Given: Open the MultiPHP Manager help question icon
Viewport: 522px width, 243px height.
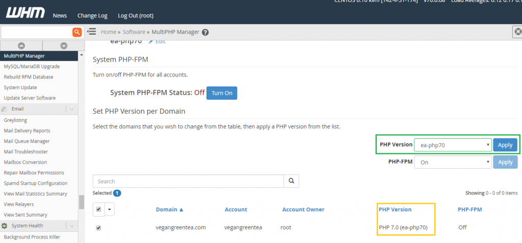Looking at the screenshot, I should (x=205, y=32).
